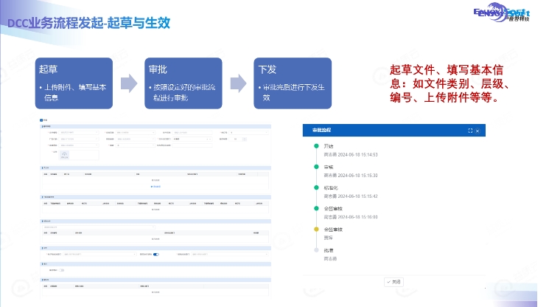The image size is (549, 307).
Task: Click the EengSoft logo at top right
Action: 502,13
